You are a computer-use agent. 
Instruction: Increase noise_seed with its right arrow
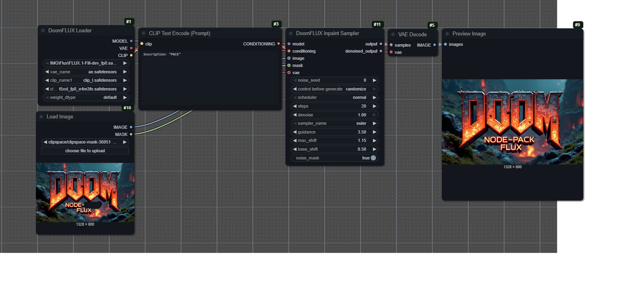pos(374,80)
